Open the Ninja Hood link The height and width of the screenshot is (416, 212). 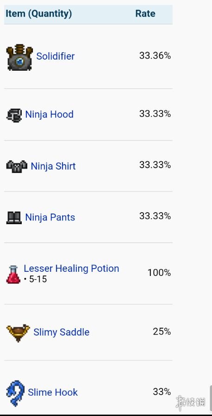click(49, 114)
